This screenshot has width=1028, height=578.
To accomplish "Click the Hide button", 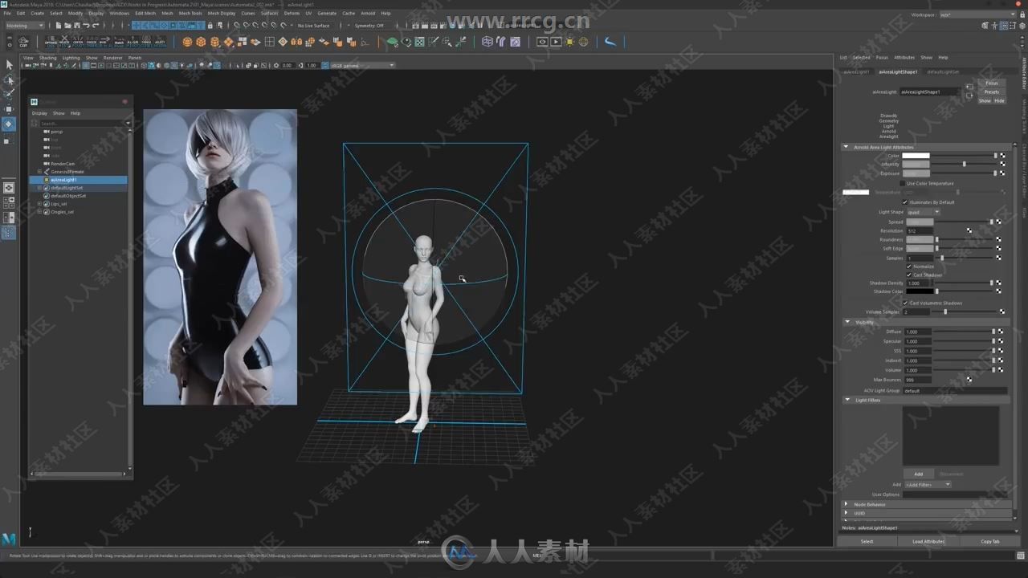I will tap(999, 100).
